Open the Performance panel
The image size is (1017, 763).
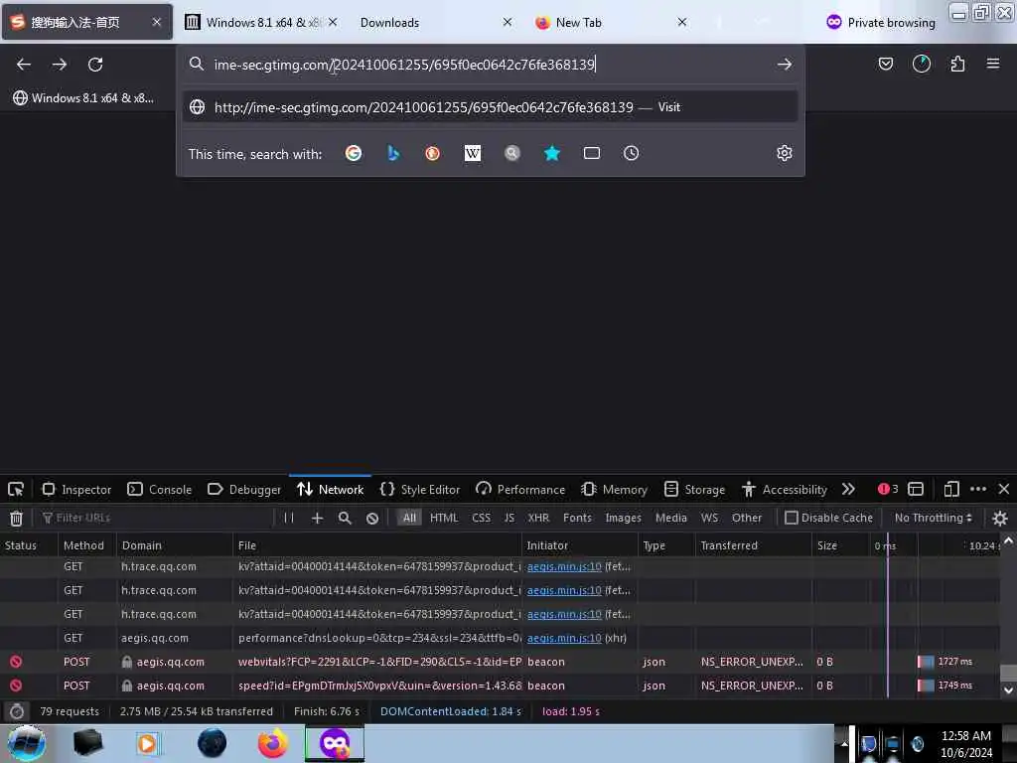(x=520, y=489)
